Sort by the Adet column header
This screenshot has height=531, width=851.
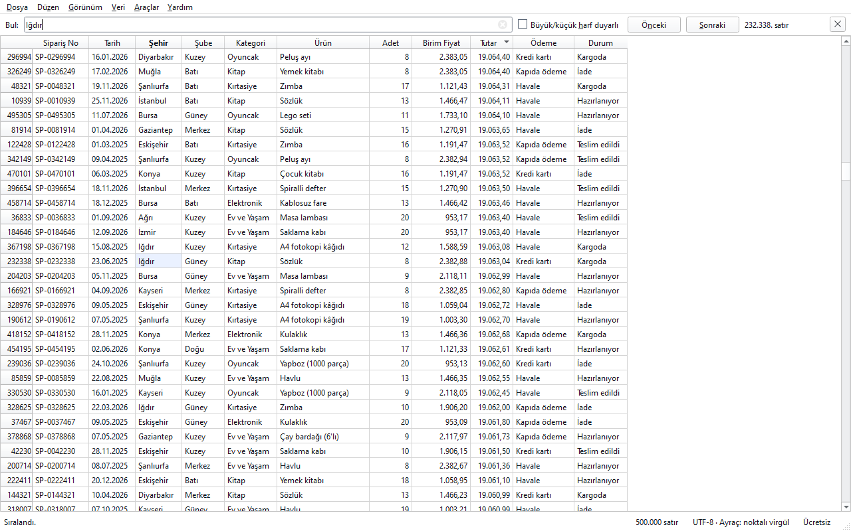pos(390,42)
